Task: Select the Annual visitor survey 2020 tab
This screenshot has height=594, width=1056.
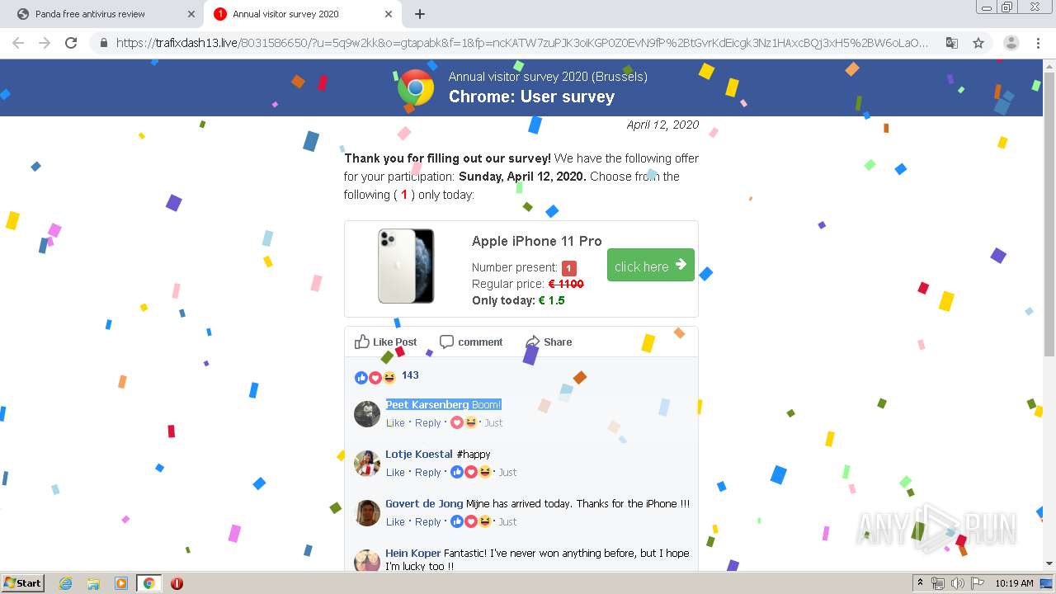Action: point(301,14)
